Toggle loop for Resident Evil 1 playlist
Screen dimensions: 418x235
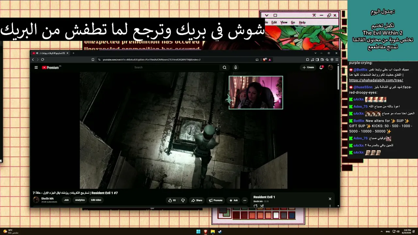pyautogui.click(x=255, y=206)
